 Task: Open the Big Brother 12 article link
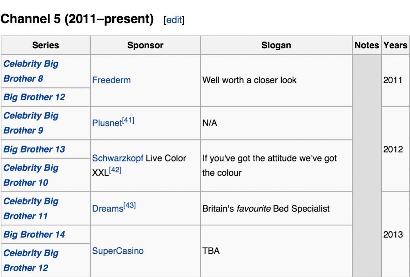[x=34, y=97]
